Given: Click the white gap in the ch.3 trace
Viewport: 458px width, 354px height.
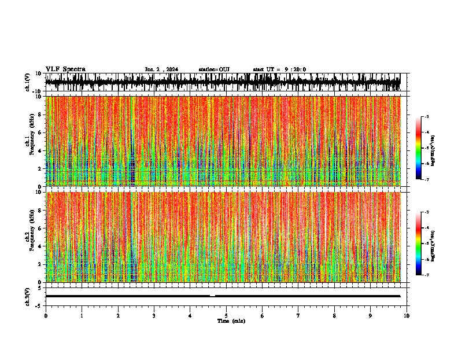Looking at the screenshot, I should pos(212,296).
